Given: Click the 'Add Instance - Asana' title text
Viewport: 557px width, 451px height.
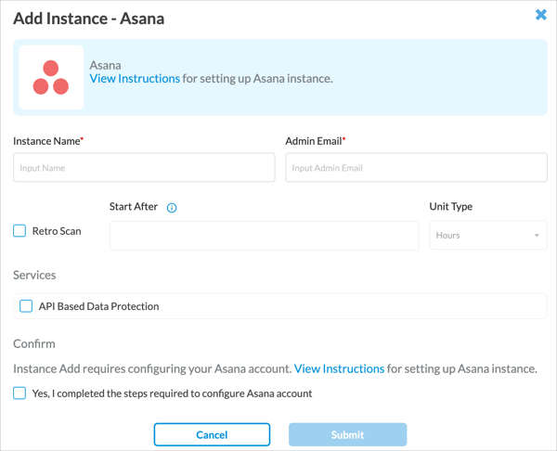Looking at the screenshot, I should (89, 19).
